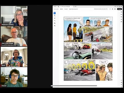Screen dimensions: 124x93
Task: Choose the text box tool
Action: pos(55,23)
